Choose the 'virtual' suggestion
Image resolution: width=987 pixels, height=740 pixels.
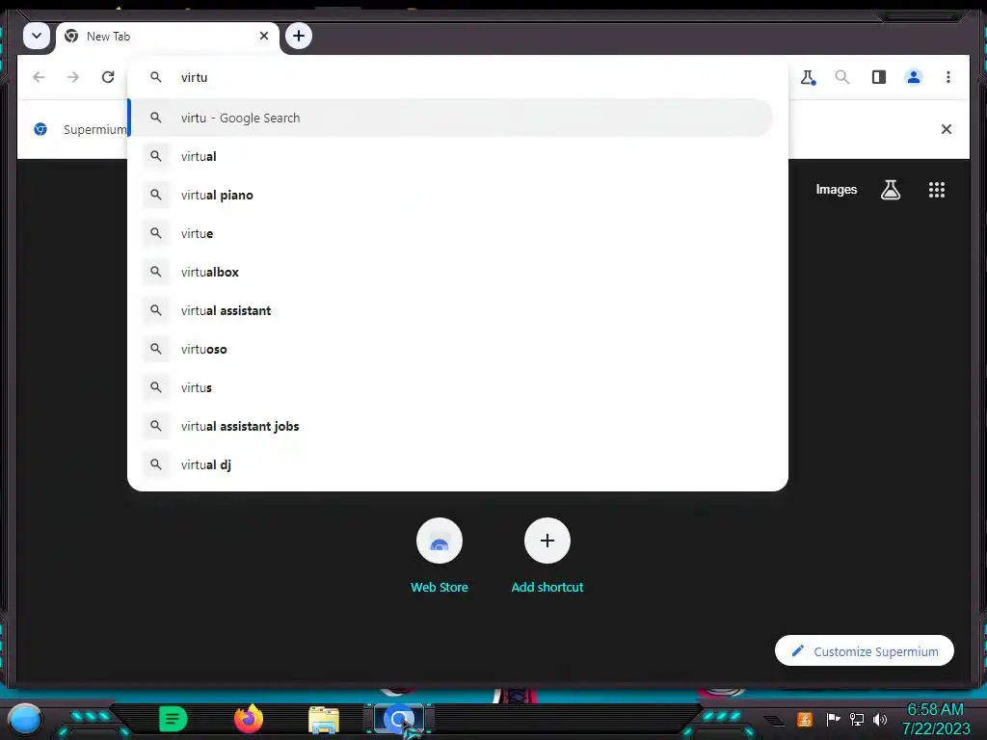tap(451, 156)
